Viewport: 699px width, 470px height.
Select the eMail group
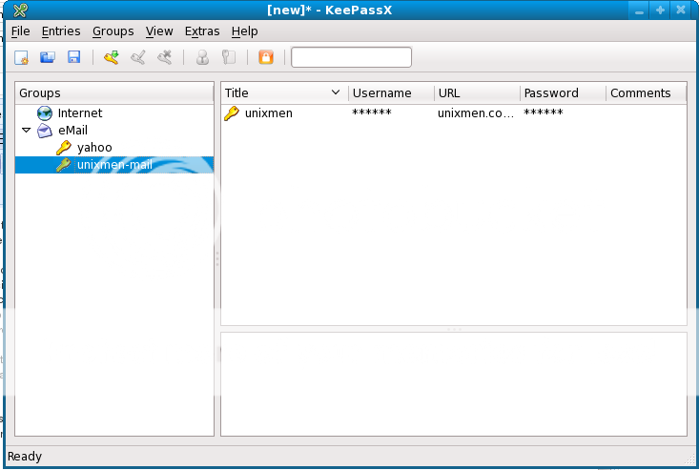(x=72, y=131)
